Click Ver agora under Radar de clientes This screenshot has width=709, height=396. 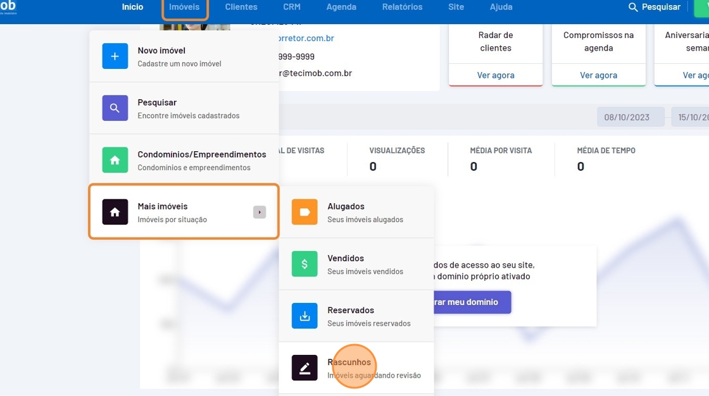tap(496, 75)
